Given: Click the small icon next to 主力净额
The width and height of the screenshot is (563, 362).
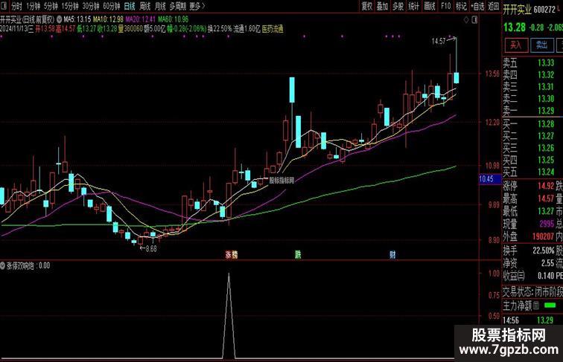Looking at the screenshot, I should (x=535, y=306).
